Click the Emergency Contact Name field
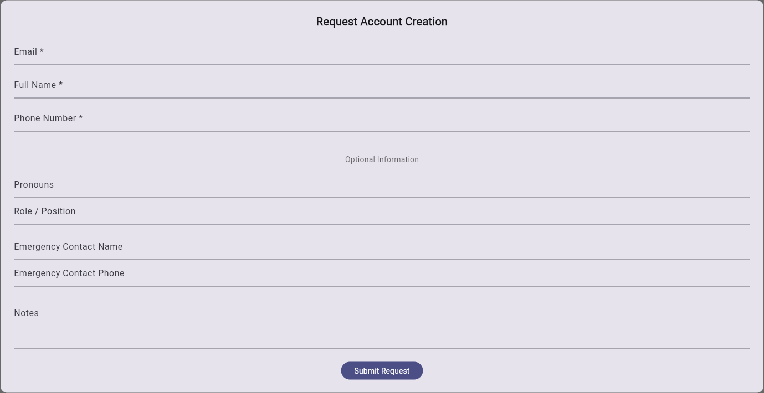 [382, 256]
